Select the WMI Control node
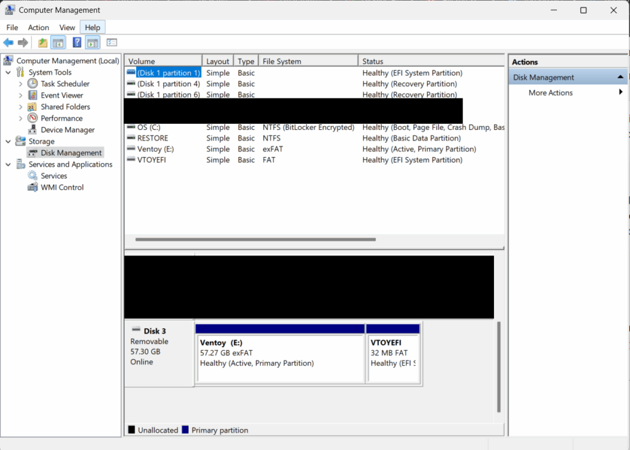 [62, 187]
